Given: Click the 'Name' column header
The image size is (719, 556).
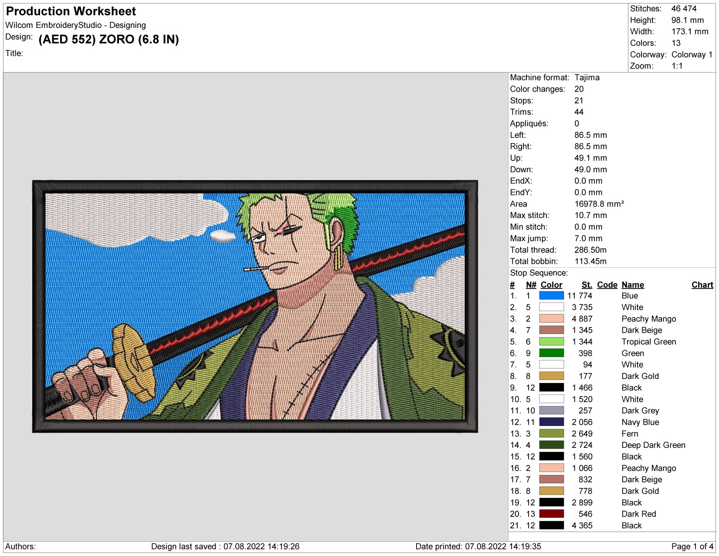Looking at the screenshot, I should point(633,285).
